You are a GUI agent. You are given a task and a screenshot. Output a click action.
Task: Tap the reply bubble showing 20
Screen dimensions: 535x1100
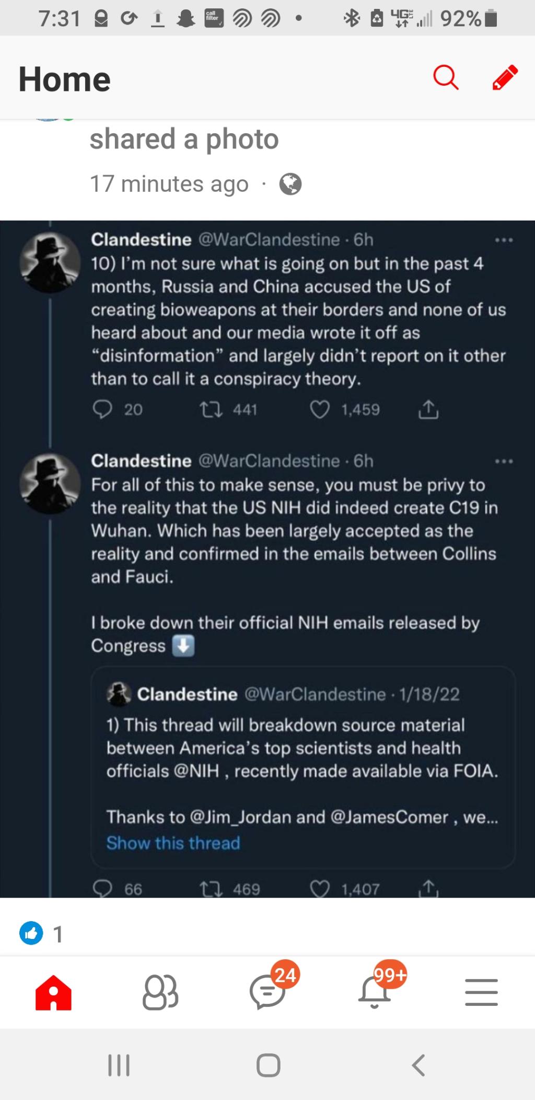tap(102, 409)
